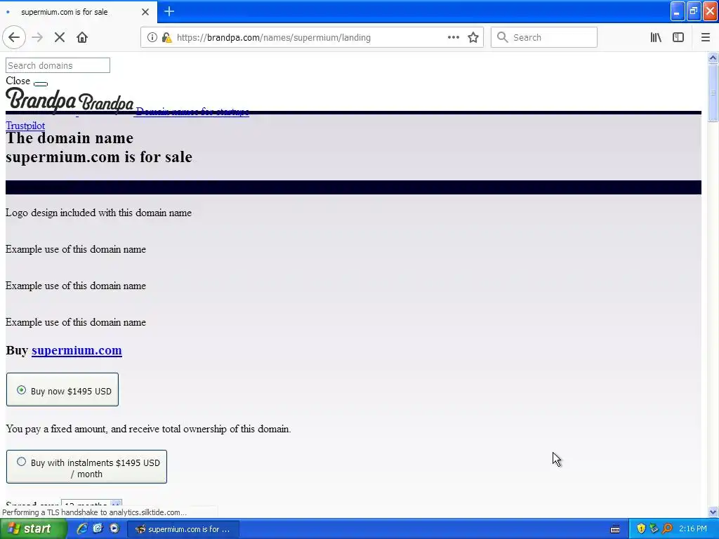Click the magnifier tray icon
The image size is (719, 539).
(667, 528)
